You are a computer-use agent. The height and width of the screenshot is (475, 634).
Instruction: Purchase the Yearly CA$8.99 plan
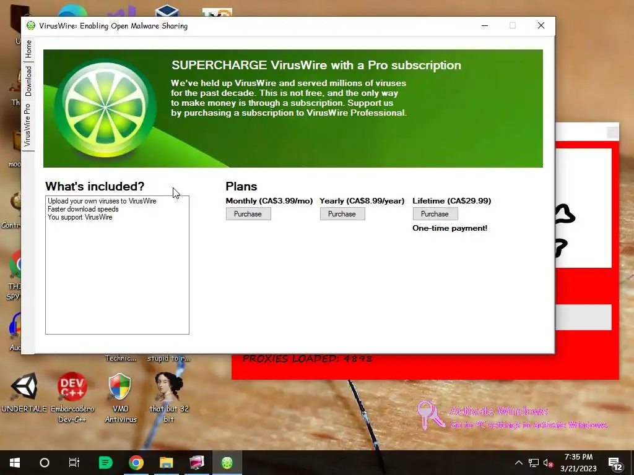point(342,213)
